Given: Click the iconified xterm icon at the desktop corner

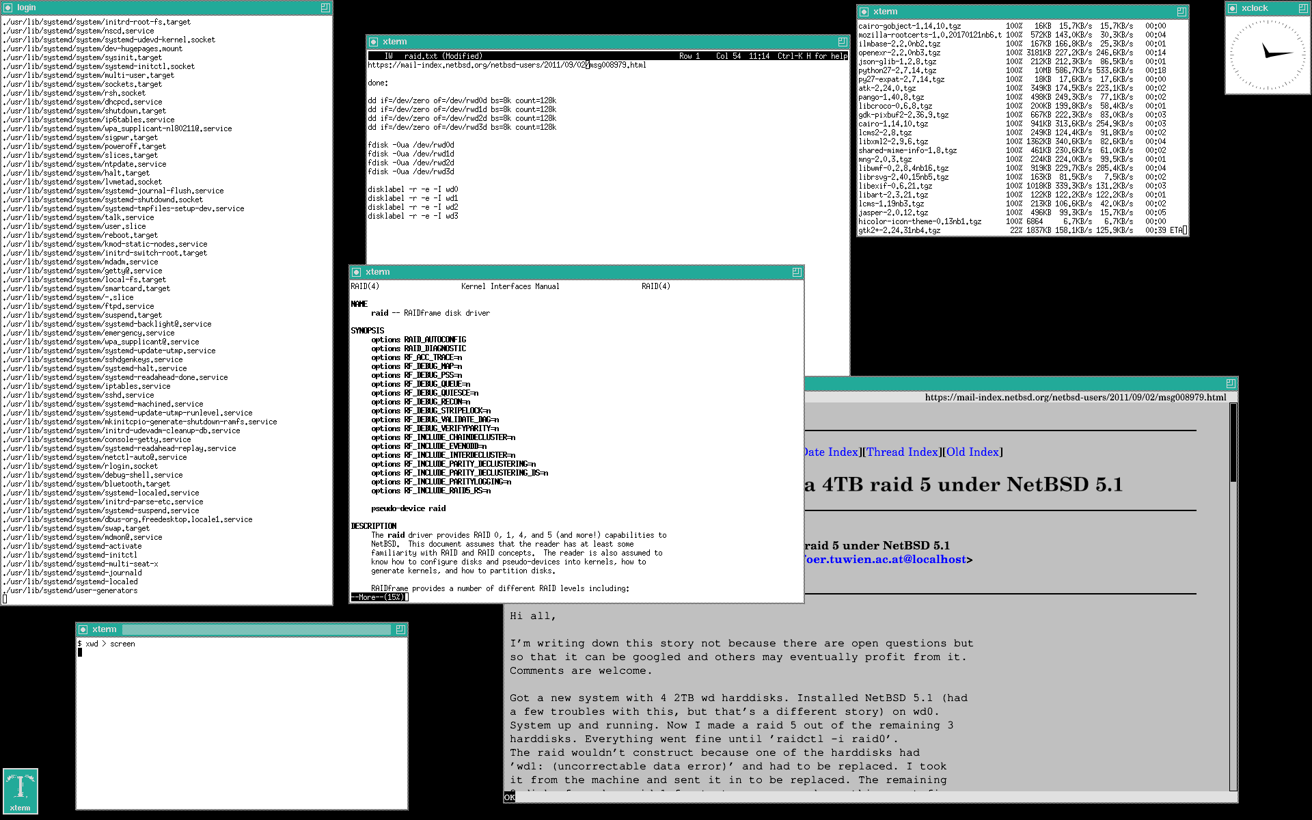Looking at the screenshot, I should [20, 791].
